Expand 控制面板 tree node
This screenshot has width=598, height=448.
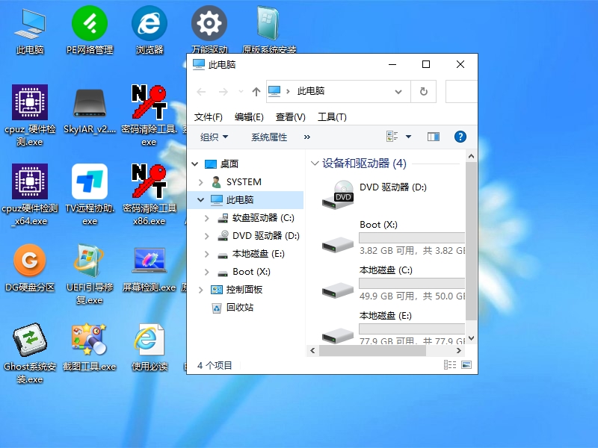[201, 290]
